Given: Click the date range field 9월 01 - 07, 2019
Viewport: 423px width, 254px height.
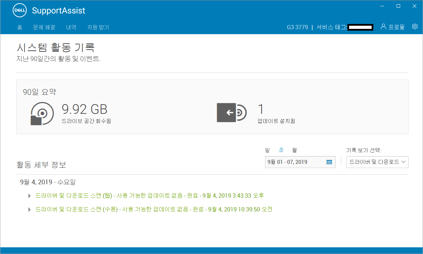Looking at the screenshot, I should click(x=300, y=162).
